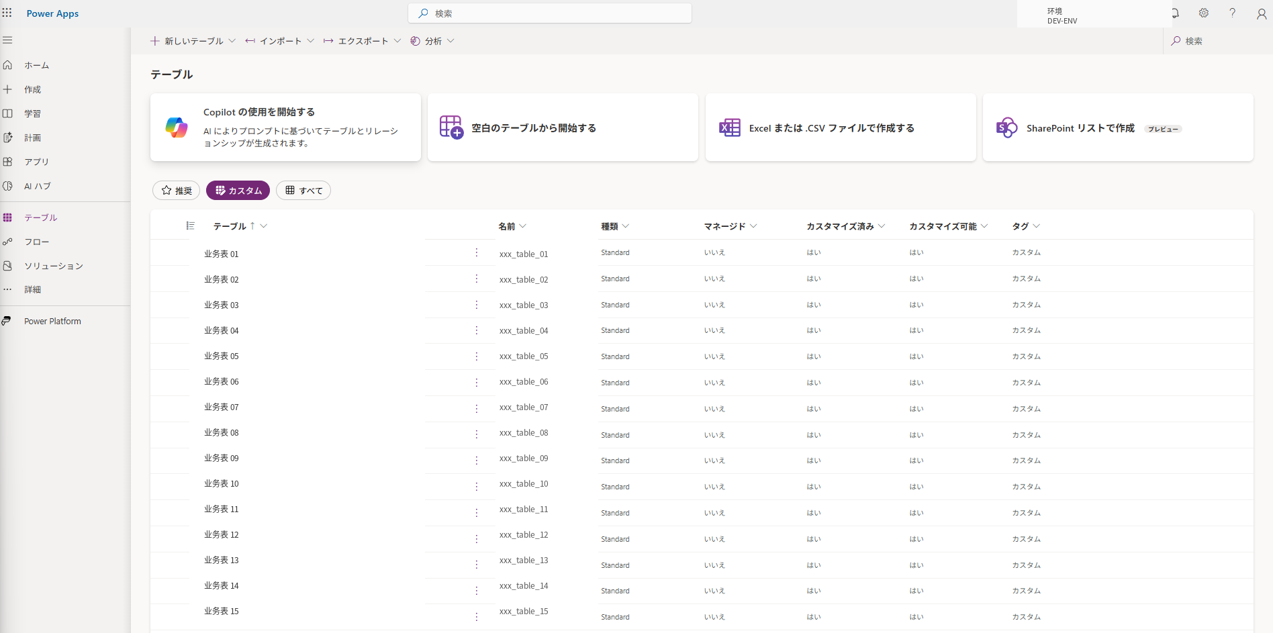
Task: Click the Power Apps title link
Action: [x=52, y=13]
